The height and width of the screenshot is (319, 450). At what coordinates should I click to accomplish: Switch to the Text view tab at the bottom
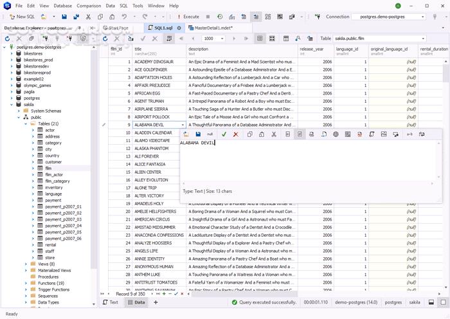[111, 302]
